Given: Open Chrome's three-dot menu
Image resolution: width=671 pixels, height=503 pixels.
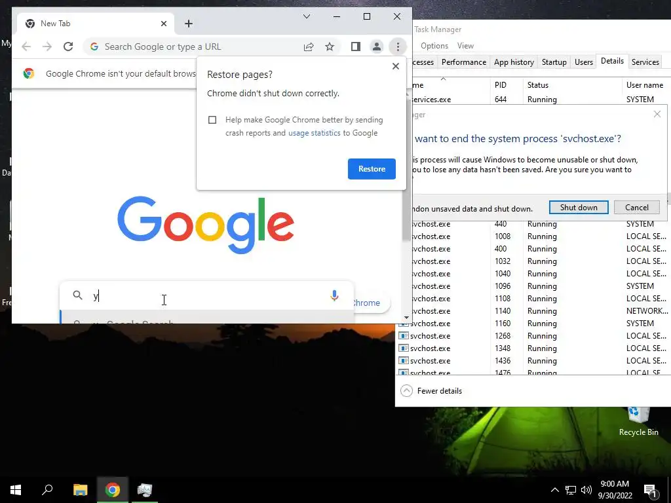Looking at the screenshot, I should (x=398, y=47).
